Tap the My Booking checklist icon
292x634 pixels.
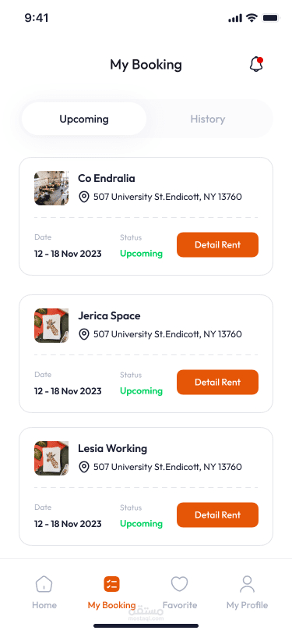point(111,584)
